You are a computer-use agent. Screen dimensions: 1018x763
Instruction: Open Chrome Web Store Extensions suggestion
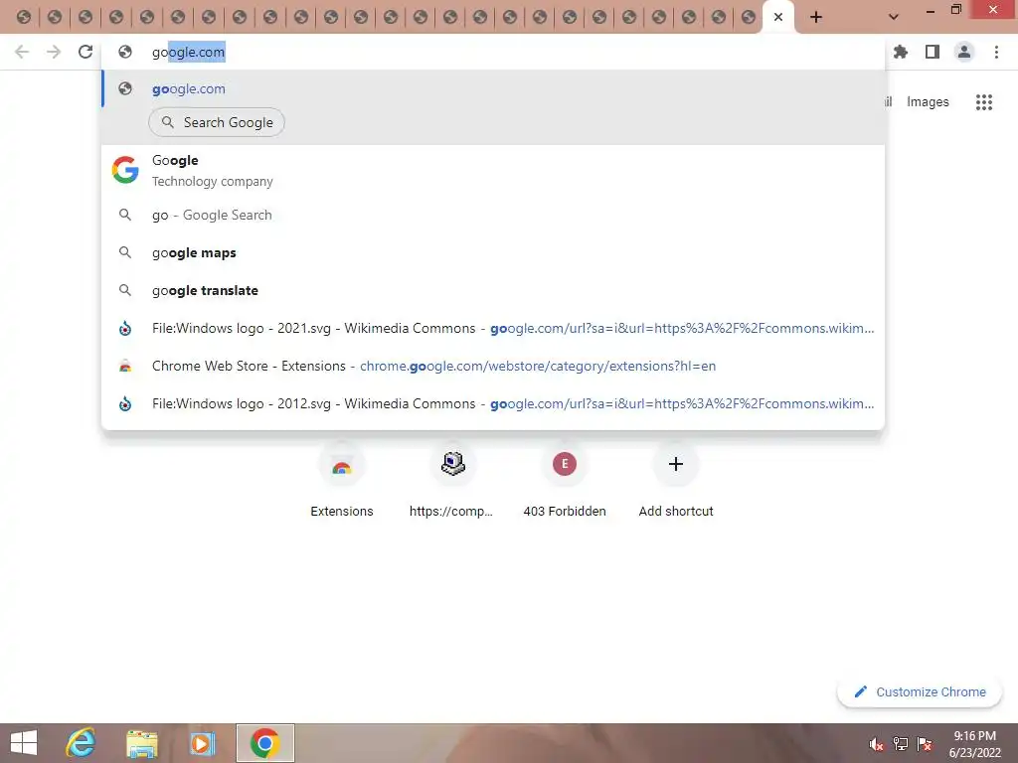(493, 366)
